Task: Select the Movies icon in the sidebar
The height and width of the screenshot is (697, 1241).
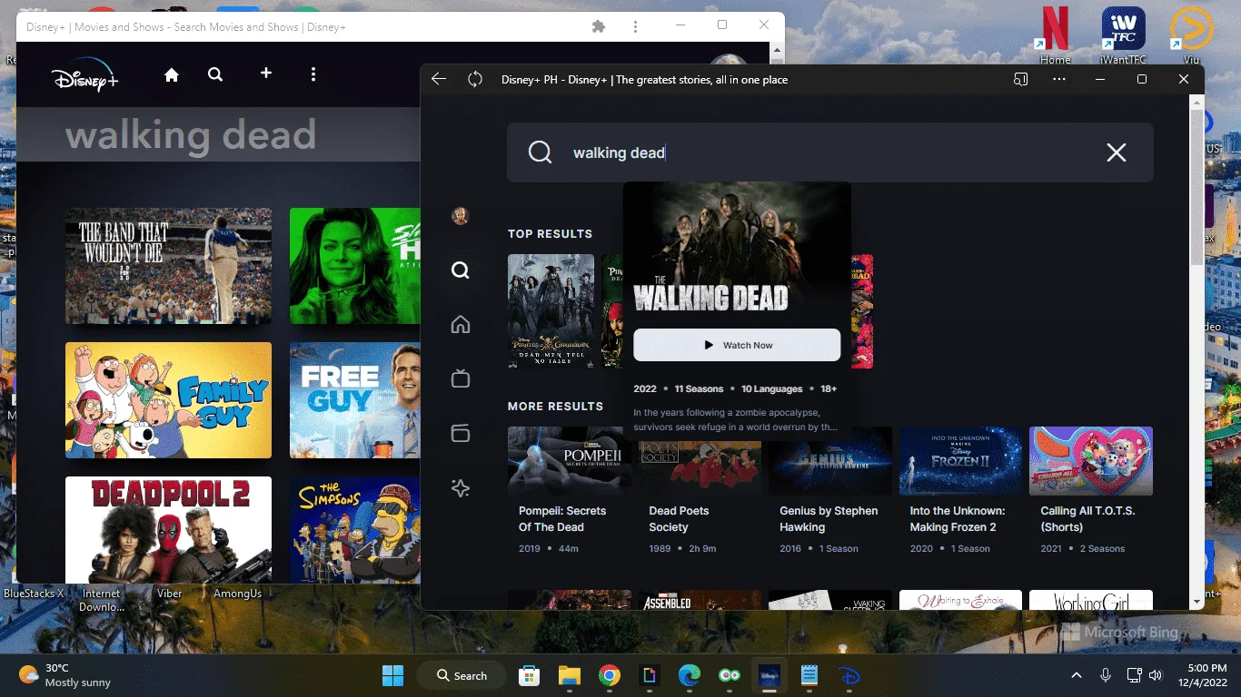Action: tap(461, 434)
